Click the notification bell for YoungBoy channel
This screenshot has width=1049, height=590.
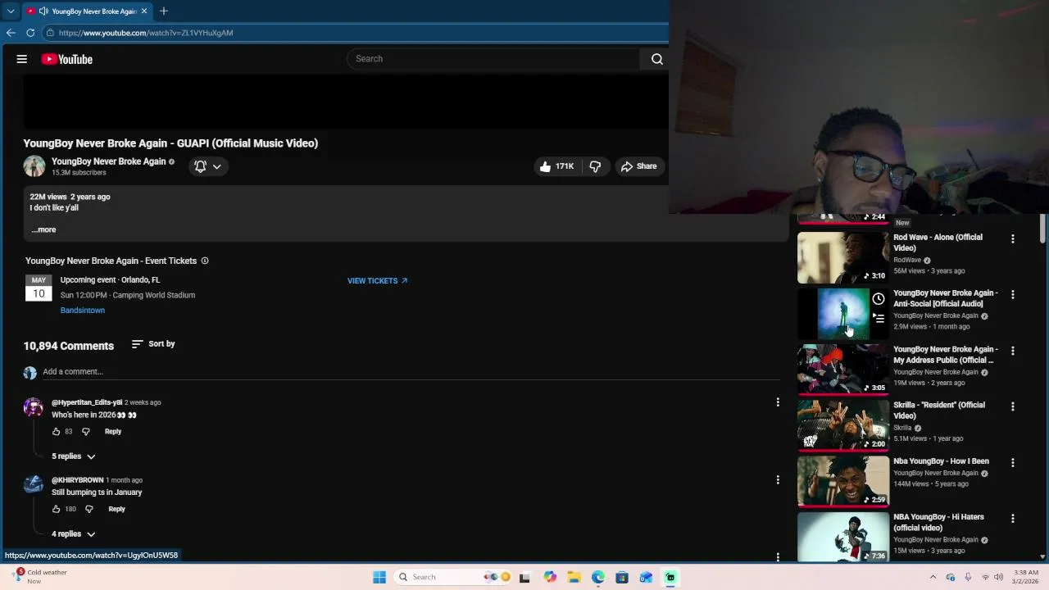200,166
